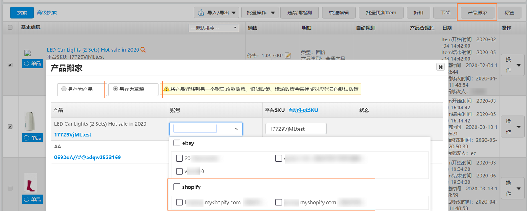Click the magnifier icon beside LED Car Lights title
The image size is (527, 211).
(143, 50)
